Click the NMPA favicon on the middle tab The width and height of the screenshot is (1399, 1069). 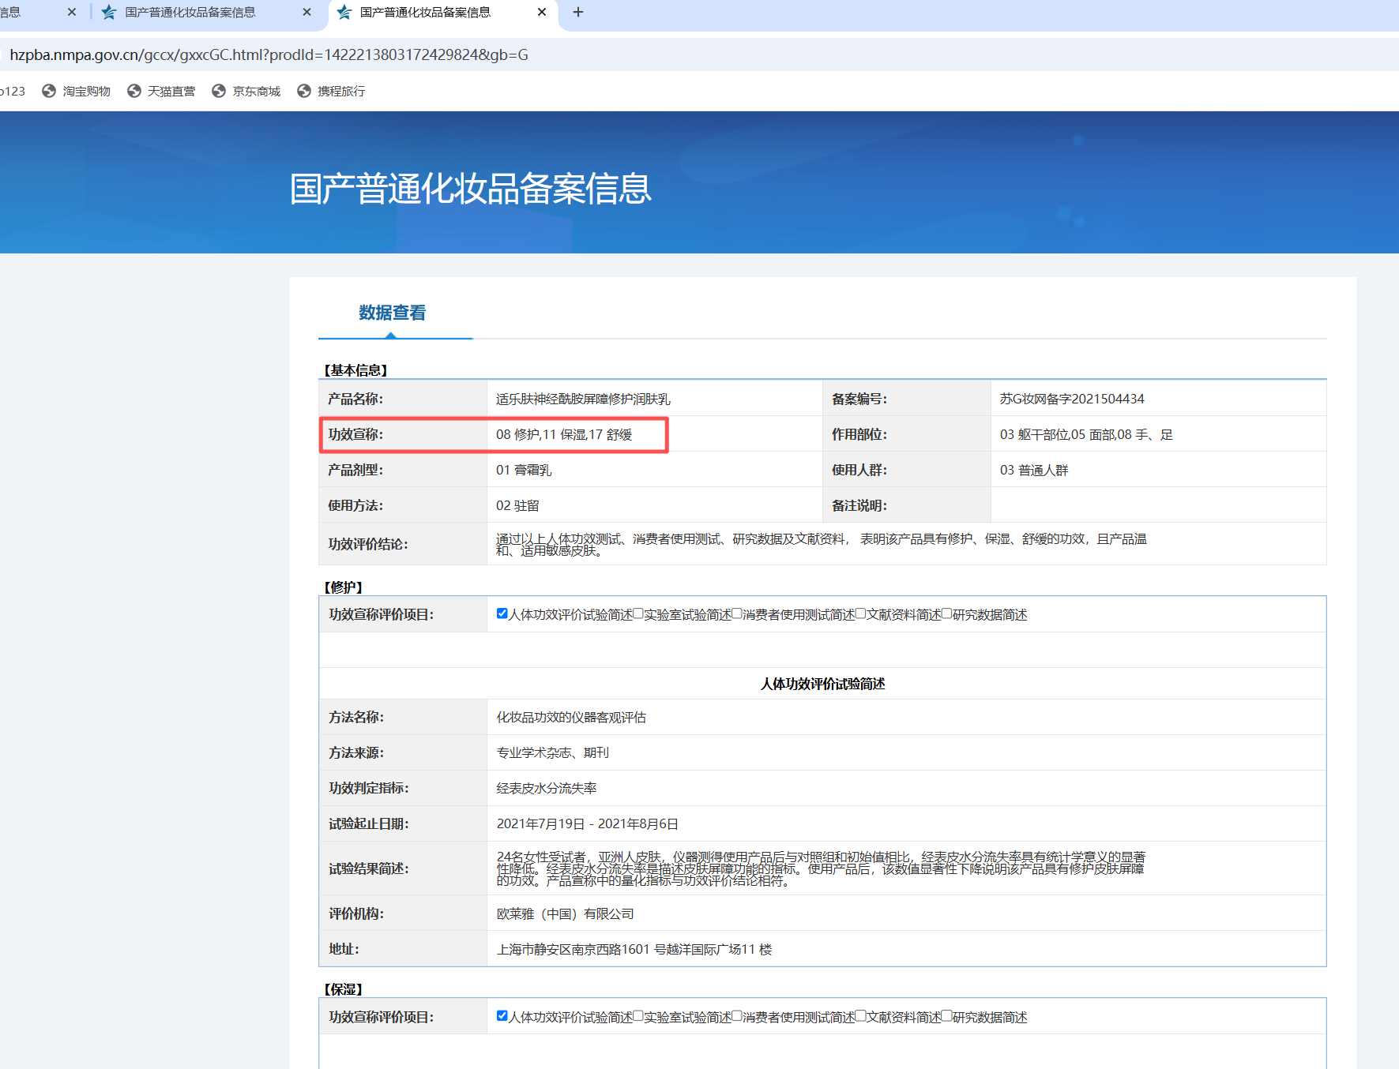109,12
